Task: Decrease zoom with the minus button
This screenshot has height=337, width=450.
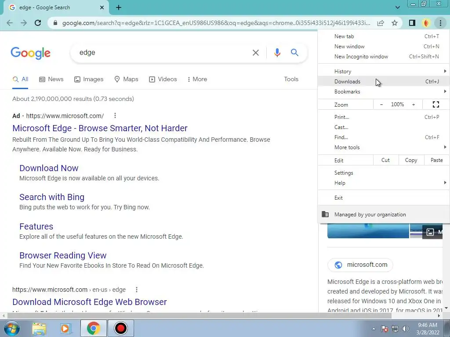Action: pos(381,104)
